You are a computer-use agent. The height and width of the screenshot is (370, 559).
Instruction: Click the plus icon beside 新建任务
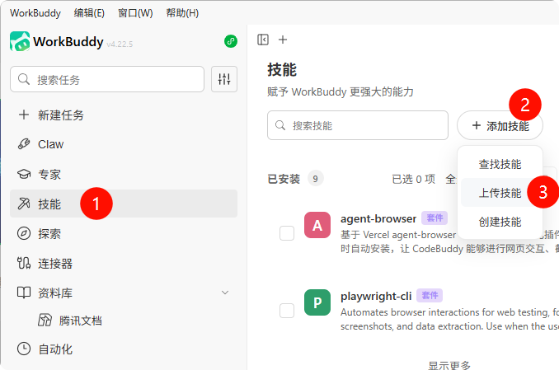[24, 115]
